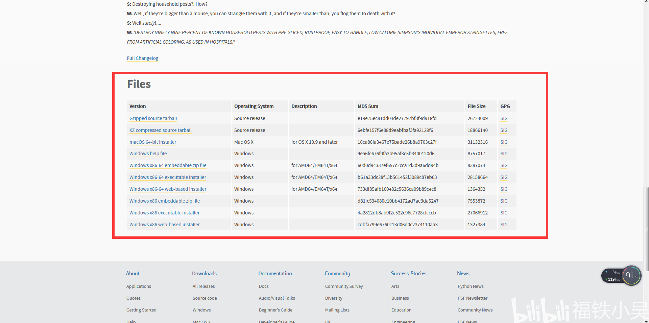
Task: Open Windows link under Downloads footer
Action: tap(202, 310)
